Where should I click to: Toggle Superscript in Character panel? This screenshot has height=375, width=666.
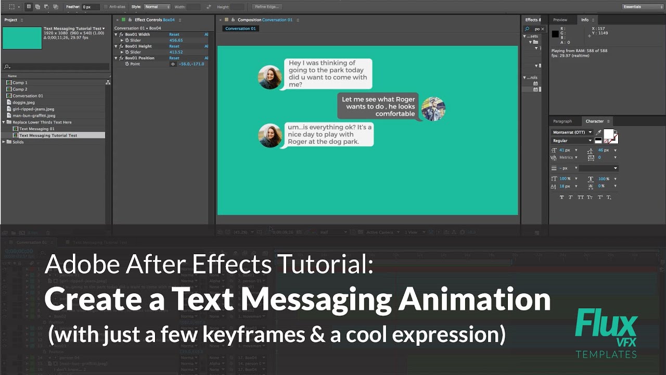600,197
